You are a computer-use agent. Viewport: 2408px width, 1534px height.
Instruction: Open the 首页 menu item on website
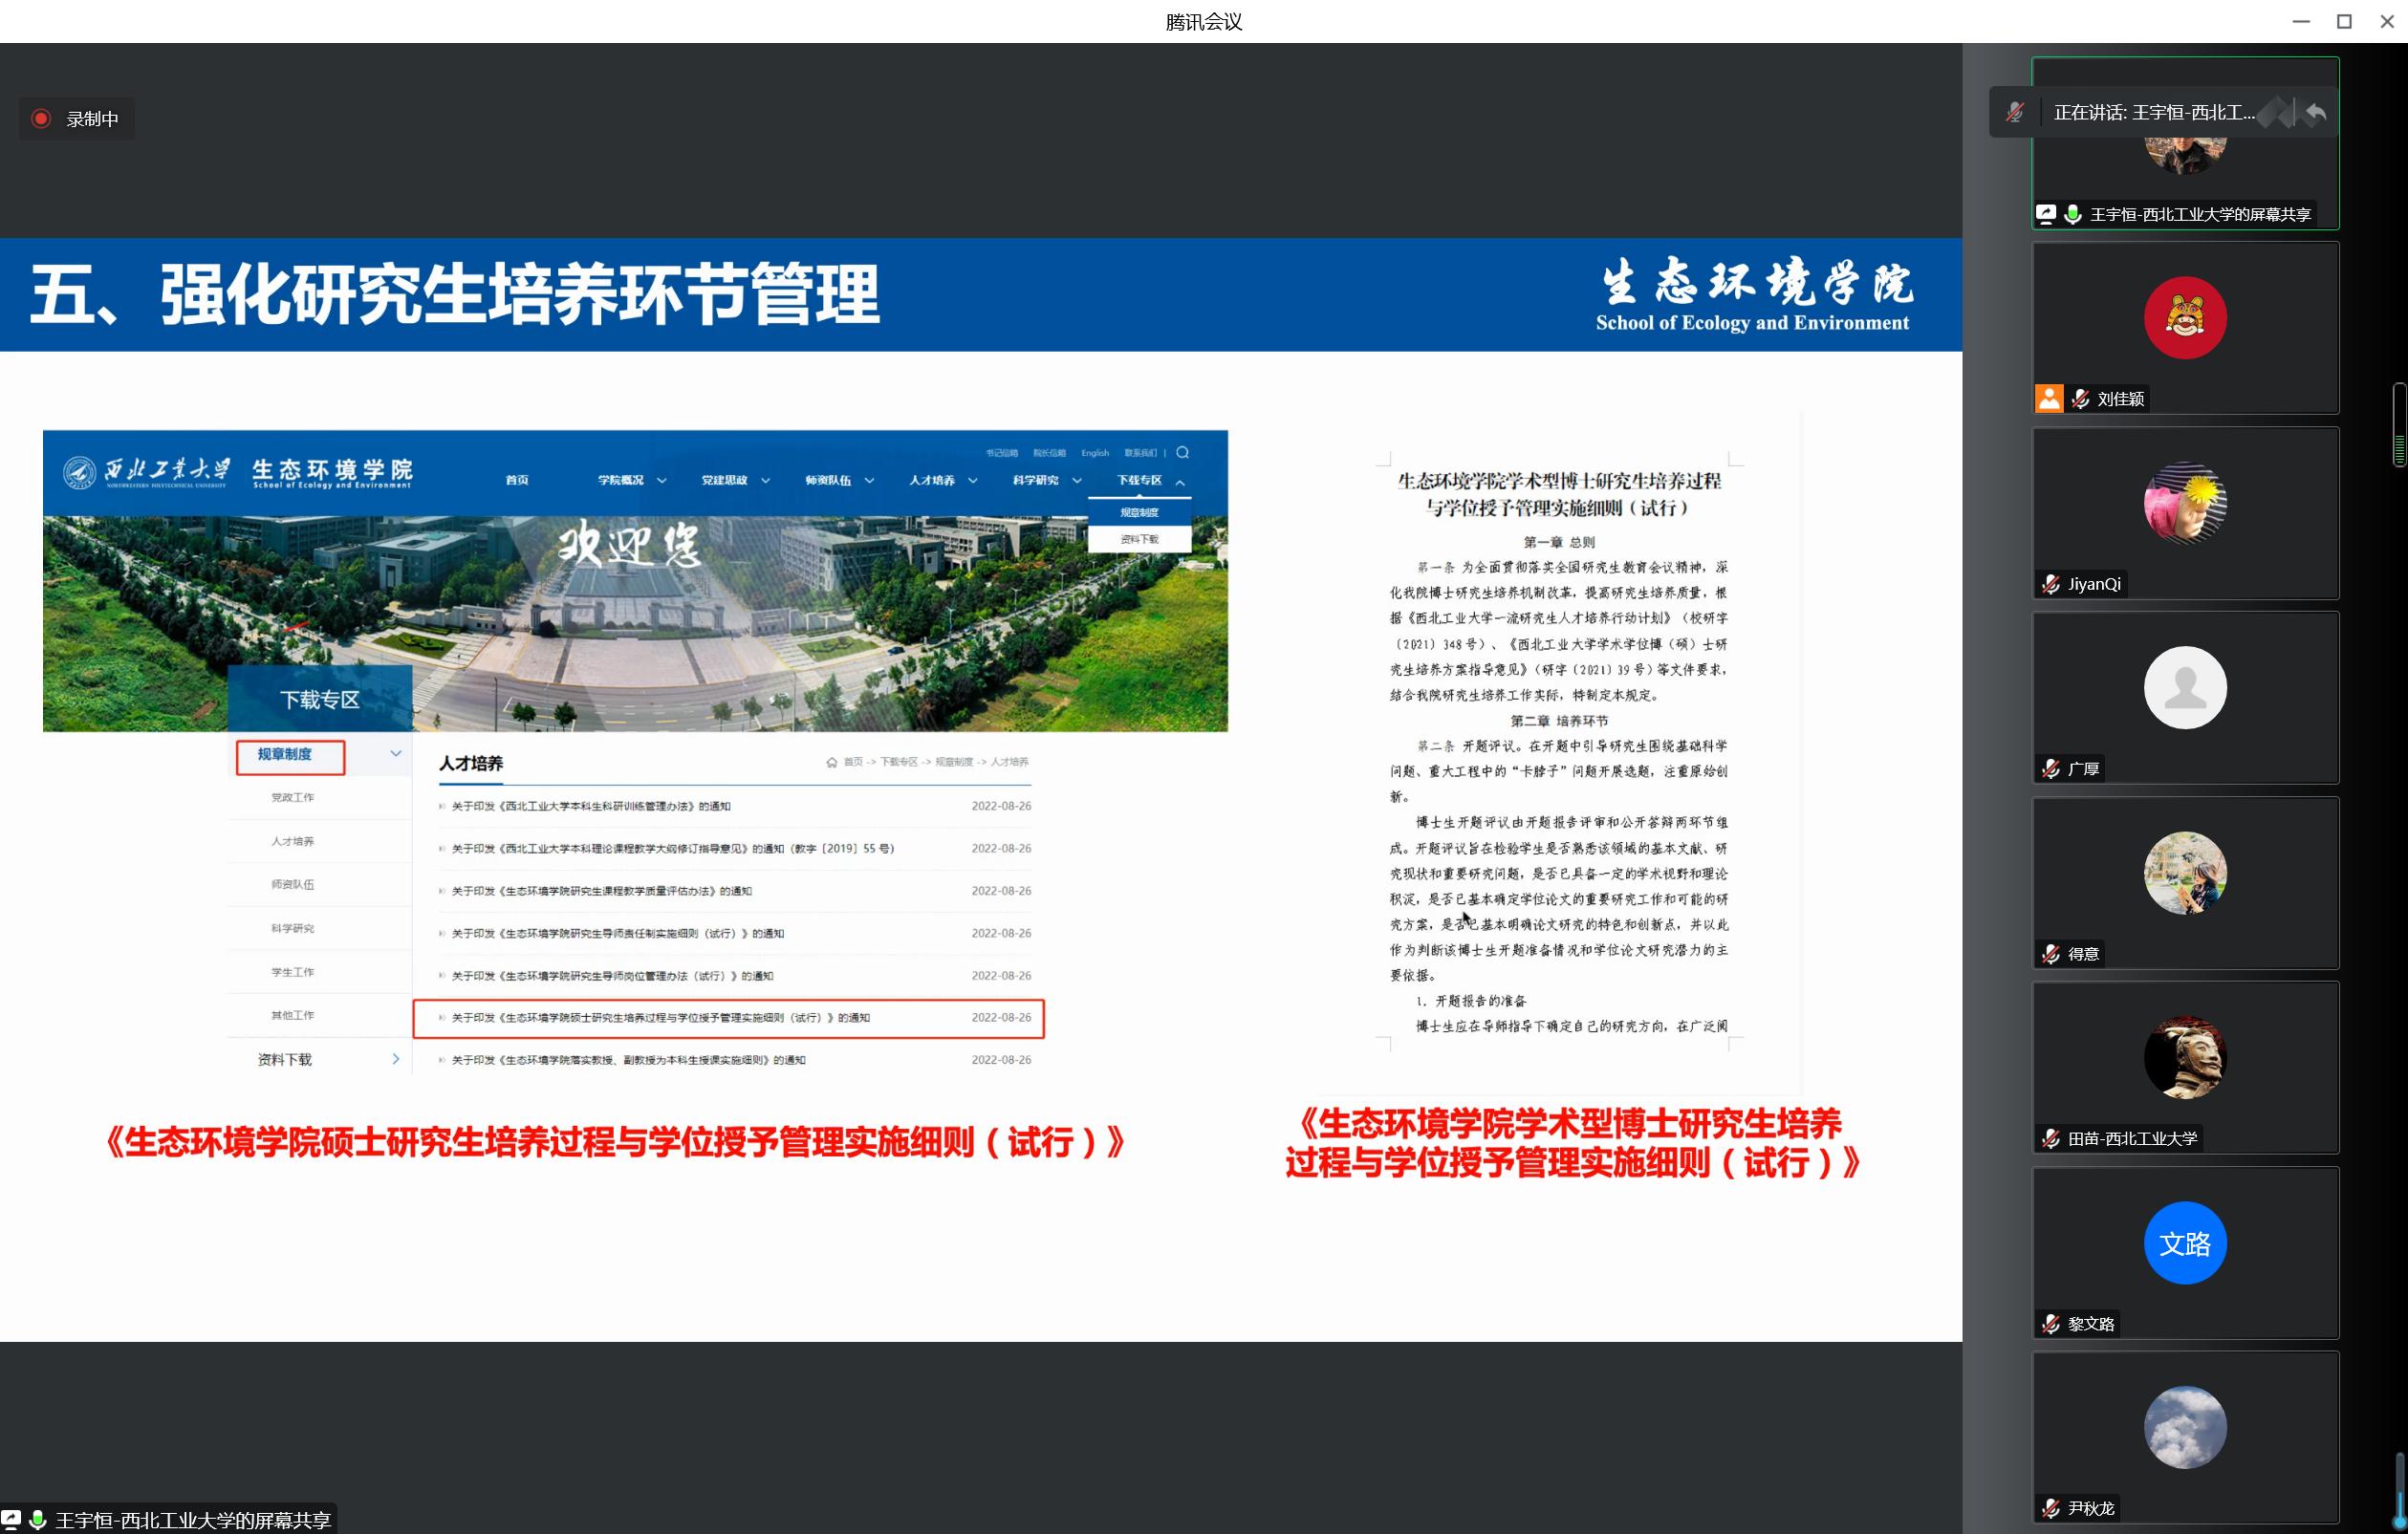[517, 481]
